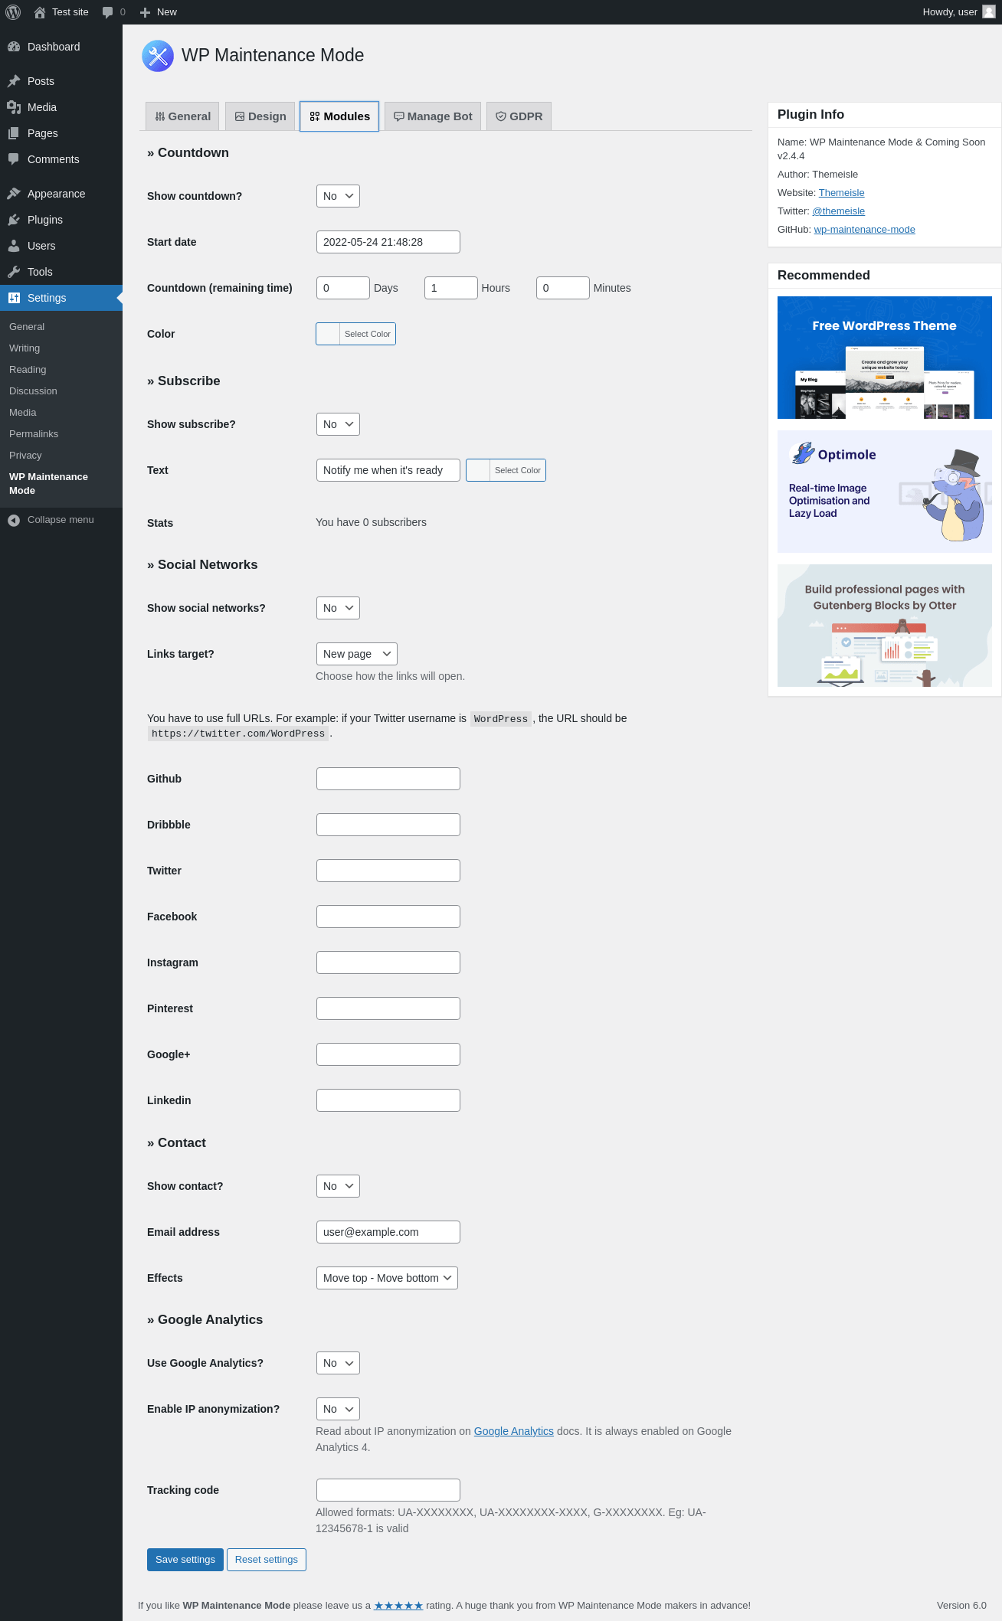Open Links target New page dropdown
The width and height of the screenshot is (1002, 1621).
point(357,654)
